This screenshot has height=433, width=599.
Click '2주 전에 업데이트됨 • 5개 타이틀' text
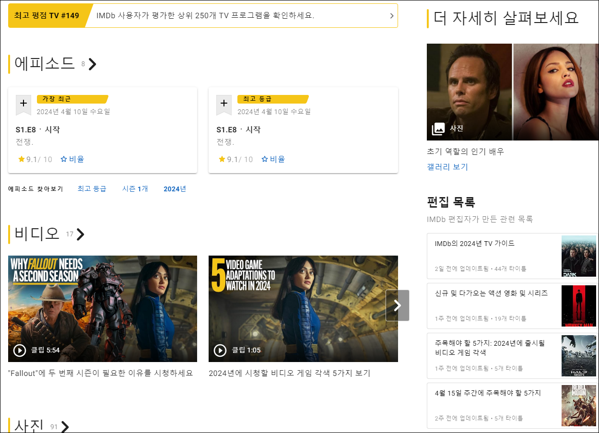[x=479, y=418]
